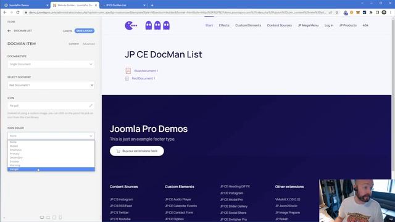The image size is (395, 222).
Task: Open the JP CE Contact Form footer link
Action: click(x=179, y=213)
